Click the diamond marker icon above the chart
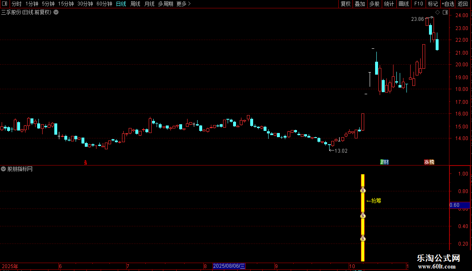Image resolution: width=472 pixels, height=271 pixels. pyautogui.click(x=438, y=13)
